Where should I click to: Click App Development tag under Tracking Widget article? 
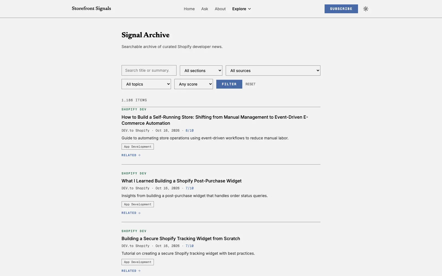click(x=138, y=262)
